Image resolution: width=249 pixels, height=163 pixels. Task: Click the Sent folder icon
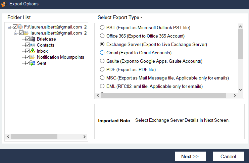33,63
